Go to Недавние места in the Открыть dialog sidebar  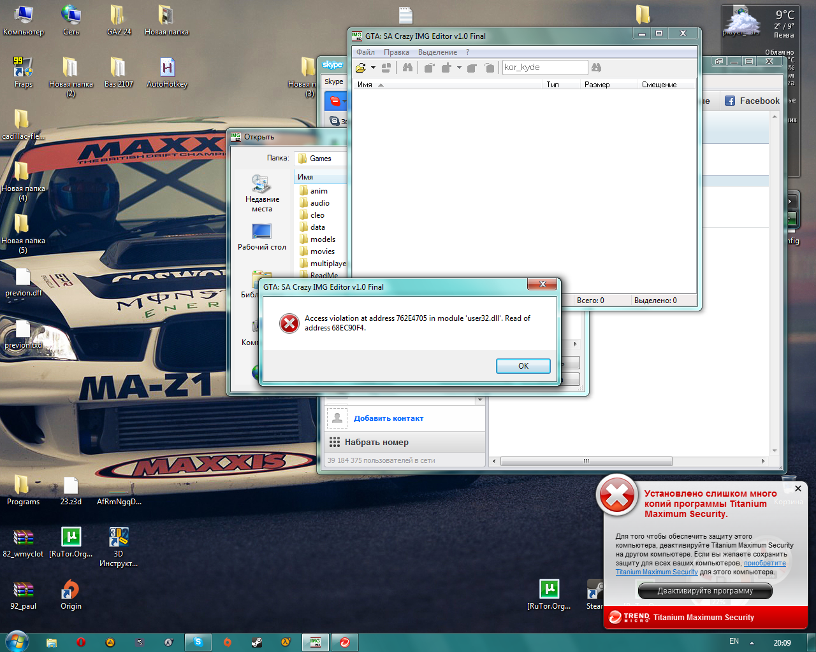pyautogui.click(x=262, y=194)
